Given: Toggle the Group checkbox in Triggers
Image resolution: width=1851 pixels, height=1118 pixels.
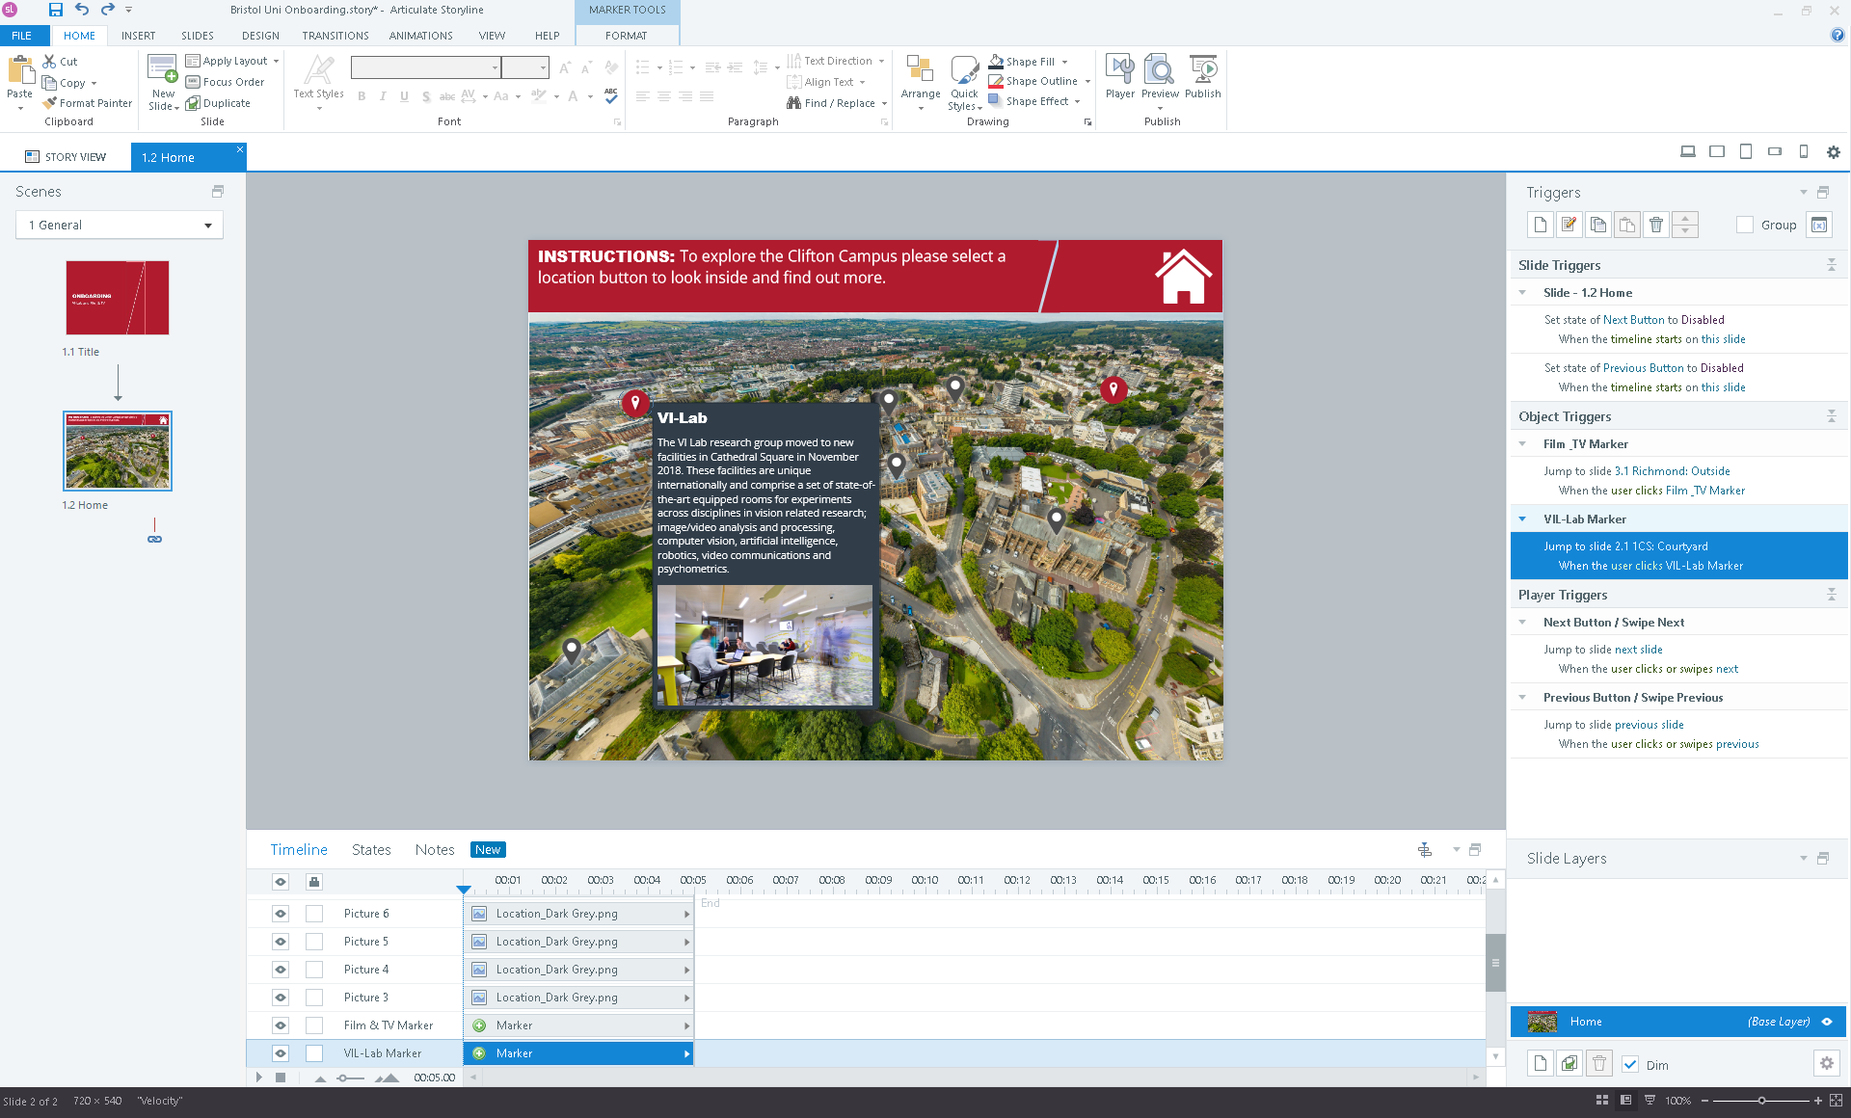Looking at the screenshot, I should point(1744,225).
